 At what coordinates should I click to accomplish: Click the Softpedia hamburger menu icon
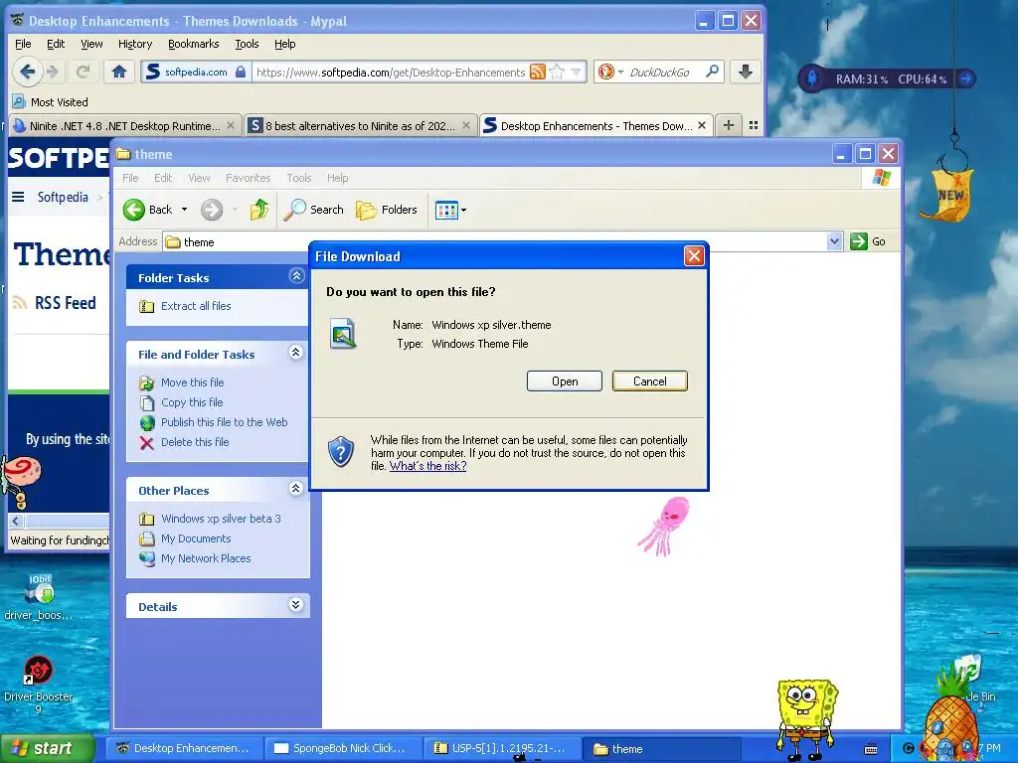[18, 197]
